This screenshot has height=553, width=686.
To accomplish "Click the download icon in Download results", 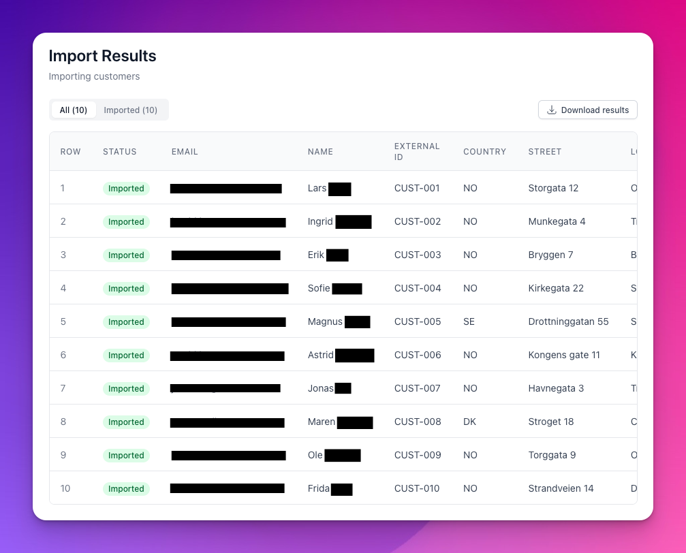I will [552, 110].
